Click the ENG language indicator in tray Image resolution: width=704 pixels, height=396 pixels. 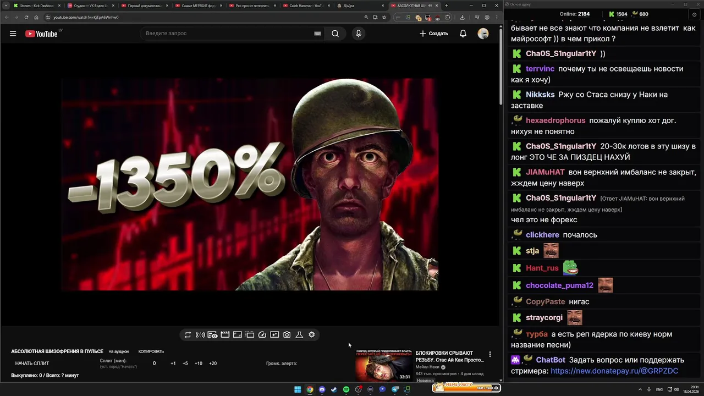pyautogui.click(x=659, y=389)
